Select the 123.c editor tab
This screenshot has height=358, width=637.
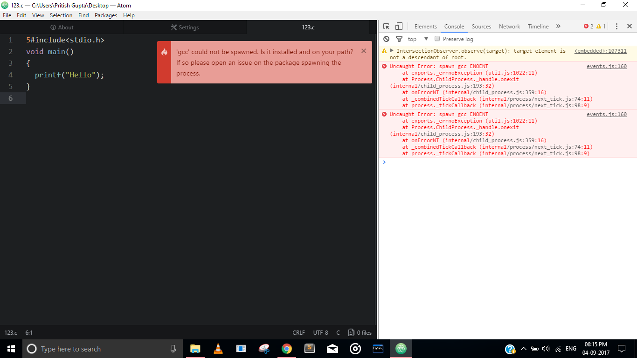click(x=308, y=28)
